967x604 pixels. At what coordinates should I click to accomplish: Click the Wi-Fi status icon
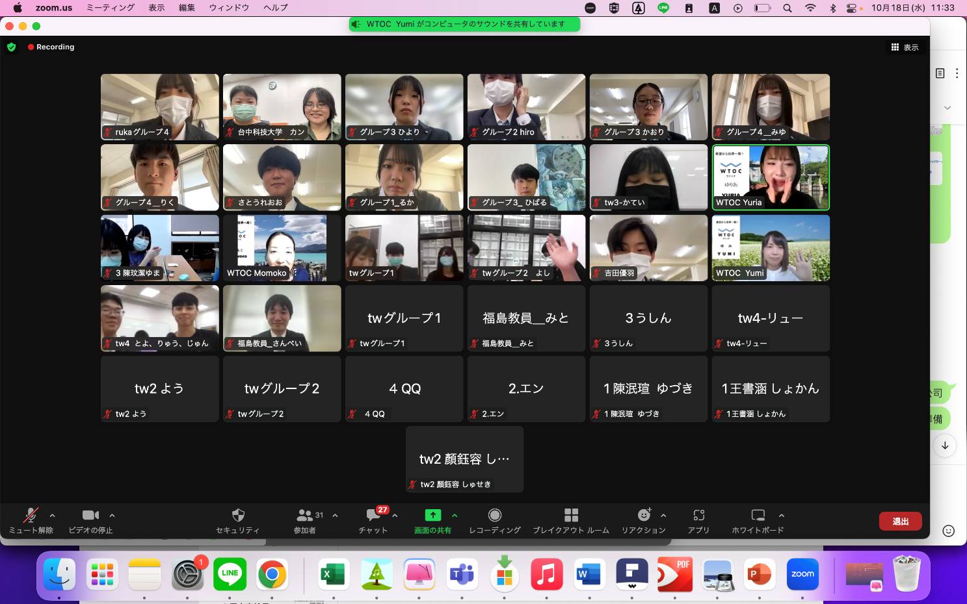[x=810, y=8]
